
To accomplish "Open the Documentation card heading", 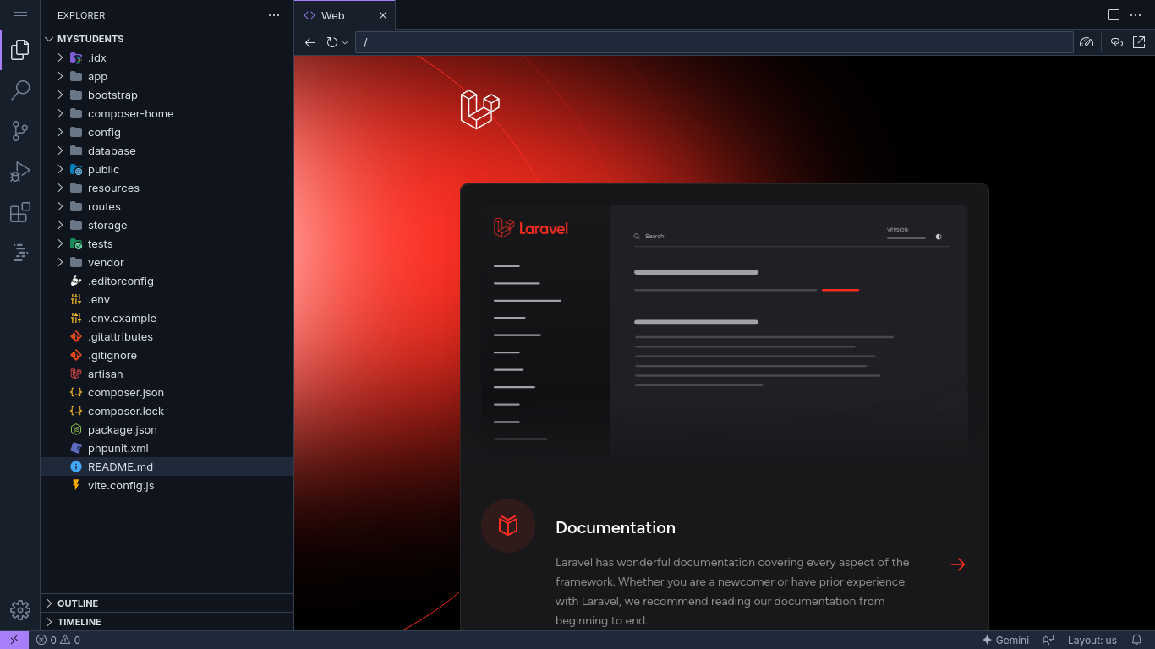I will point(616,527).
